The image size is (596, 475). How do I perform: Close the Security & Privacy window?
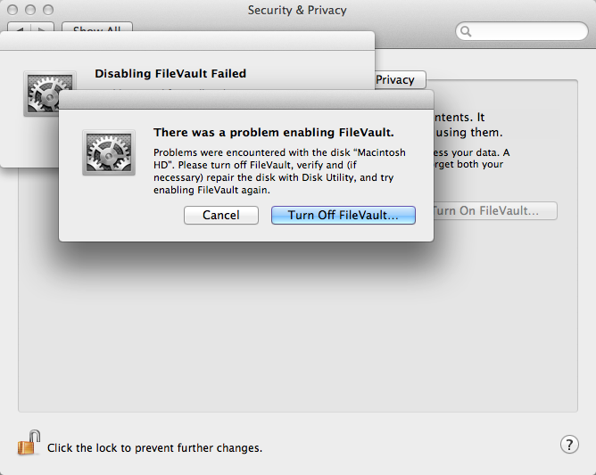[x=12, y=10]
